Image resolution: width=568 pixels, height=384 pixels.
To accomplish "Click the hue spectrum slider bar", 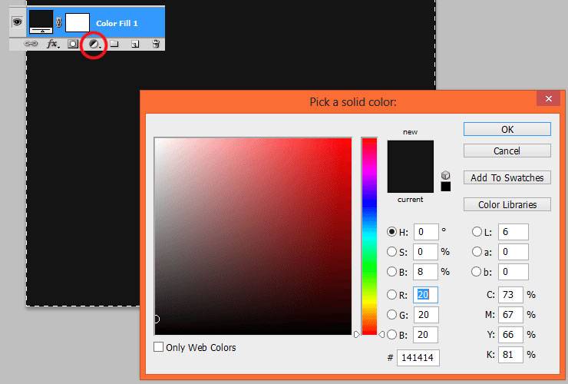I will pos(369,236).
